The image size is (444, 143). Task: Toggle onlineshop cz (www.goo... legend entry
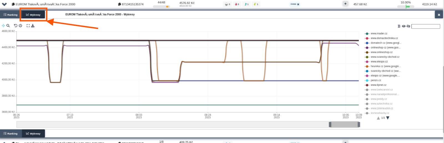pos(383,48)
